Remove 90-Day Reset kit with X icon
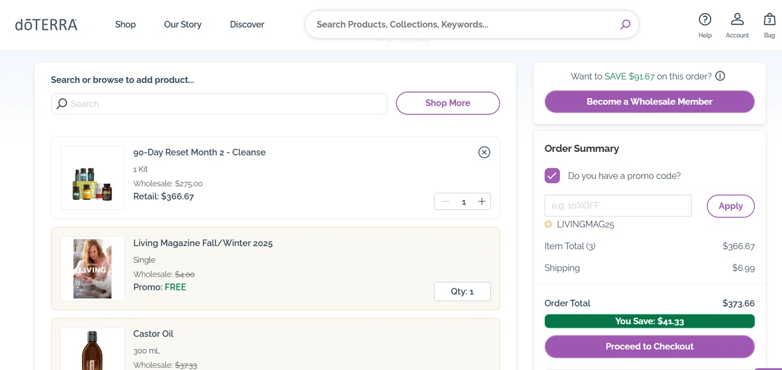Viewport: 782px width, 370px height. (x=484, y=152)
